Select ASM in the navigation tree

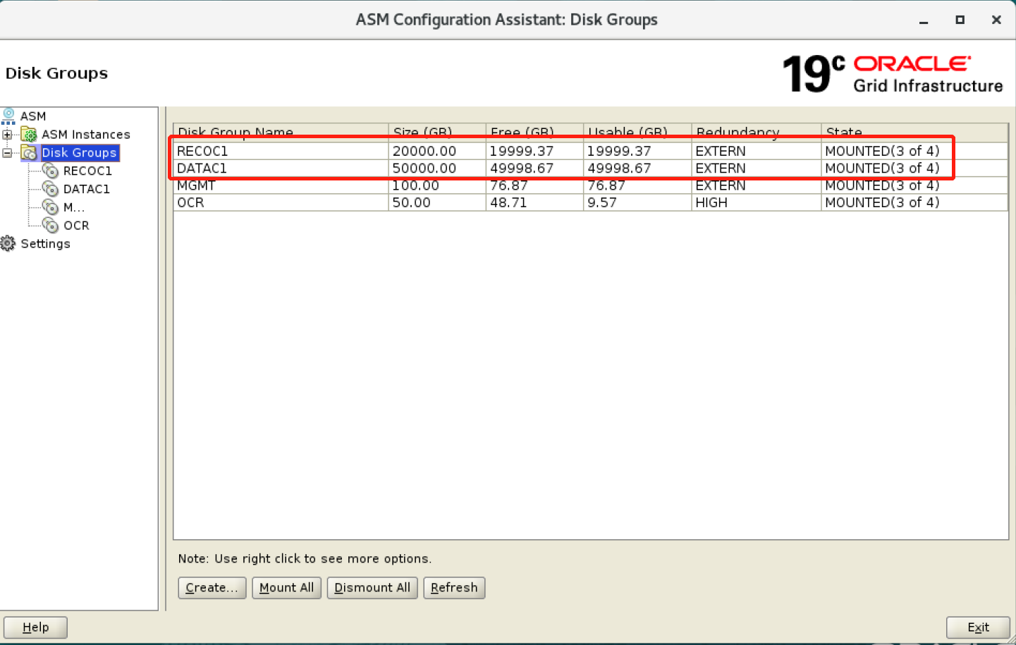(x=33, y=116)
